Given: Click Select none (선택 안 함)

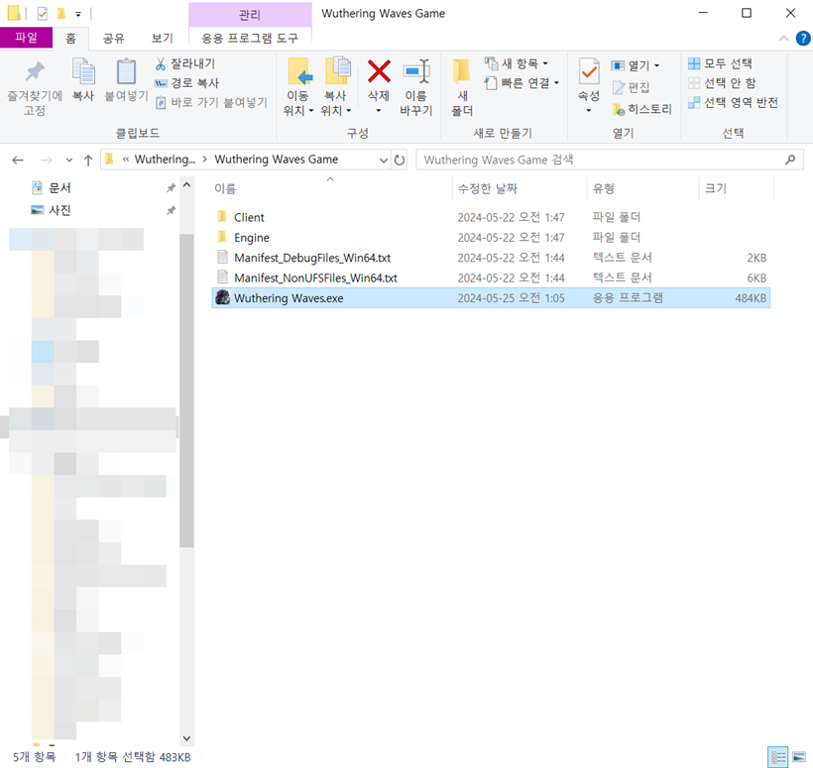Looking at the screenshot, I should (722, 83).
